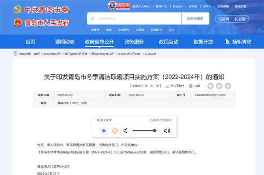Open the 全文下载 dropdown

[x=177, y=86]
